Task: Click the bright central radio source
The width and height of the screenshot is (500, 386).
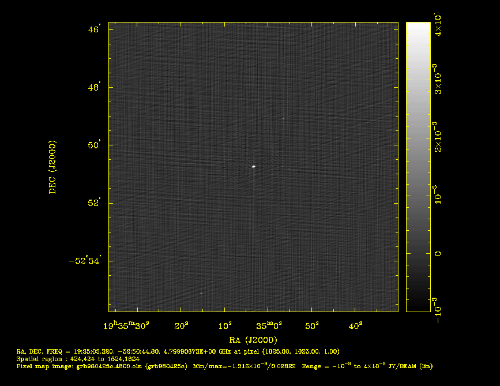Action: [x=254, y=167]
